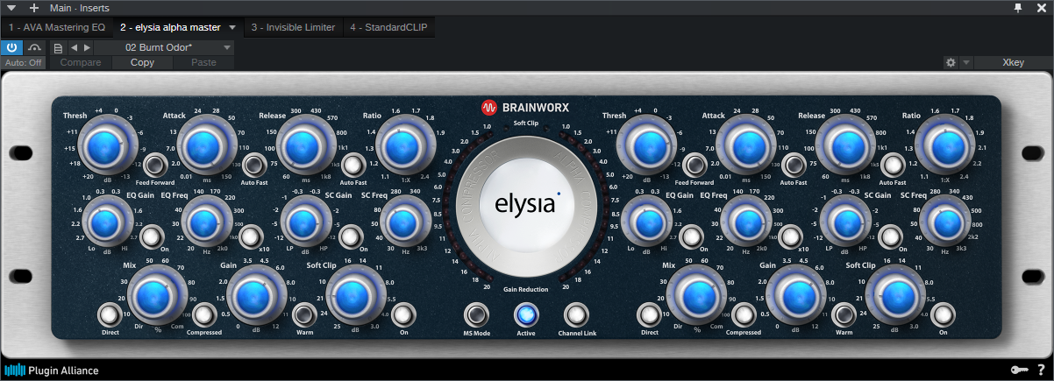1054x381 pixels.
Task: Enable left Release Auto Fast button
Action: coord(352,165)
